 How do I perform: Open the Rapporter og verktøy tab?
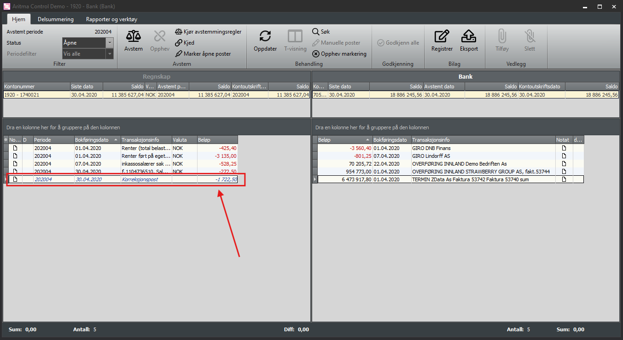click(111, 19)
